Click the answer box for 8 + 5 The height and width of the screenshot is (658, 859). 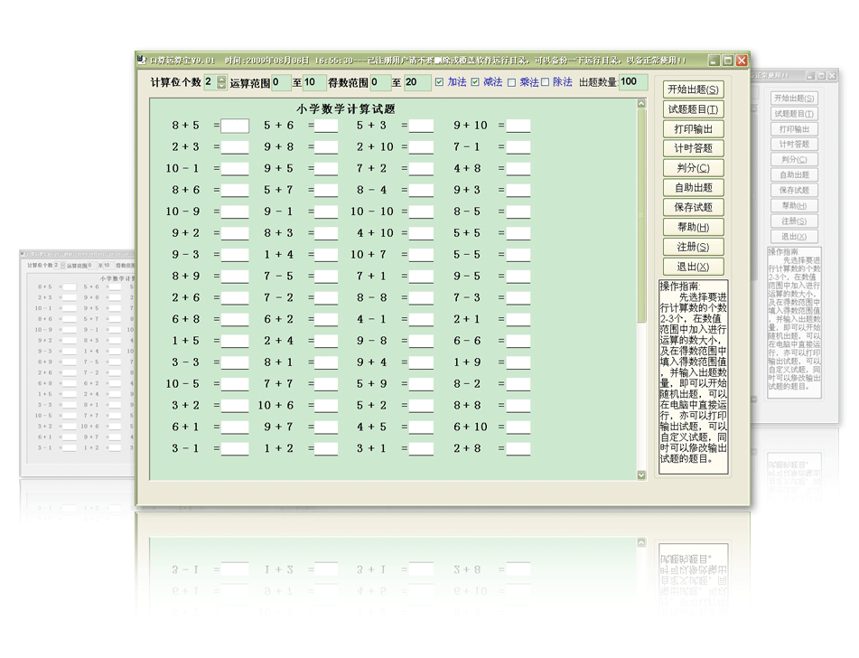(235, 126)
